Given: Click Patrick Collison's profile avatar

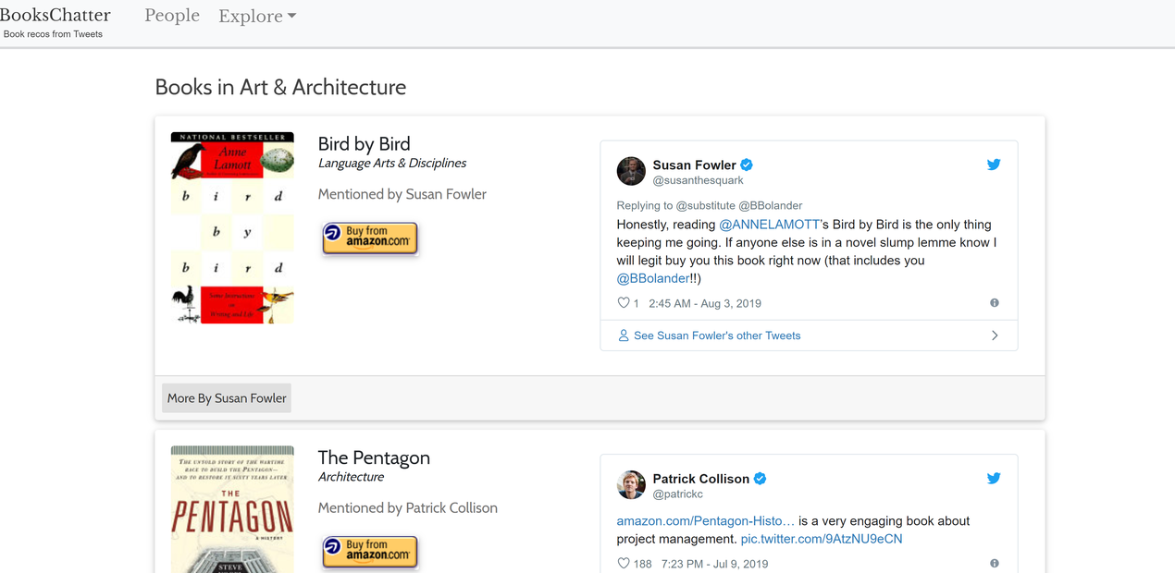Looking at the screenshot, I should [x=631, y=485].
